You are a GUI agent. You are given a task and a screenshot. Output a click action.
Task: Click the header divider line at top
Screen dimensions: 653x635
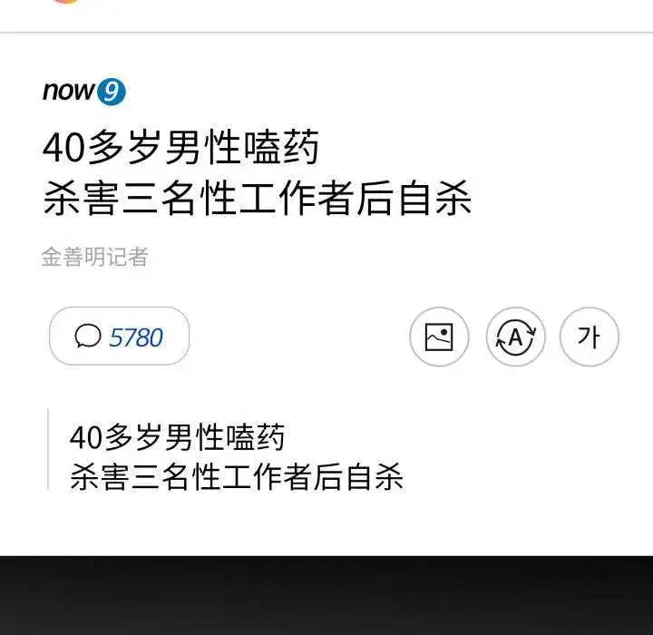326,32
